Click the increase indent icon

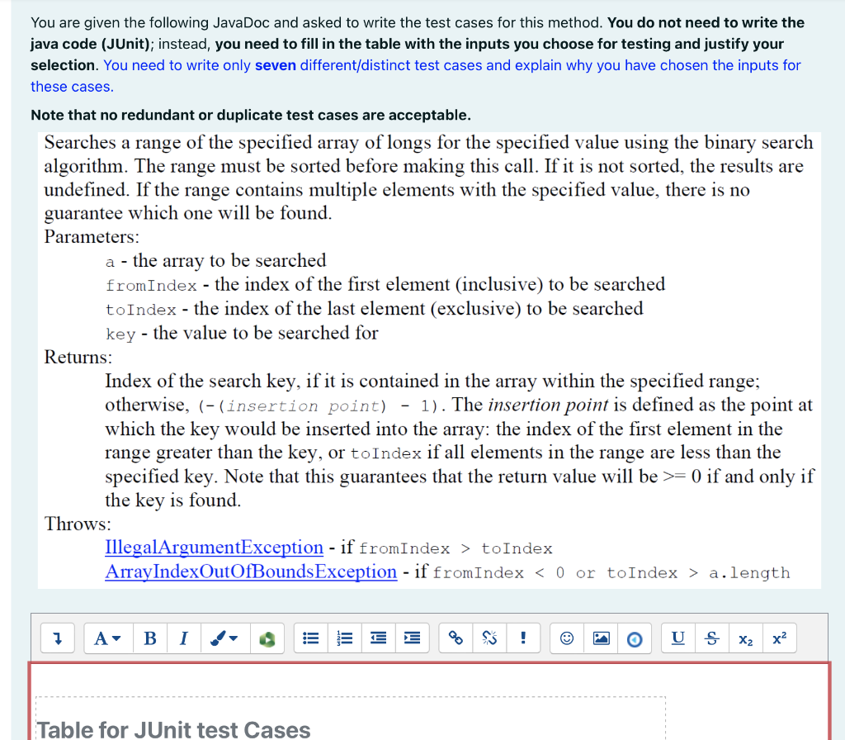click(412, 638)
